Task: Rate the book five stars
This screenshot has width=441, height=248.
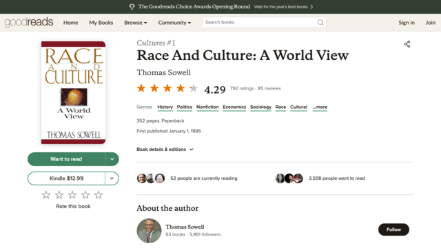Action: click(99, 195)
